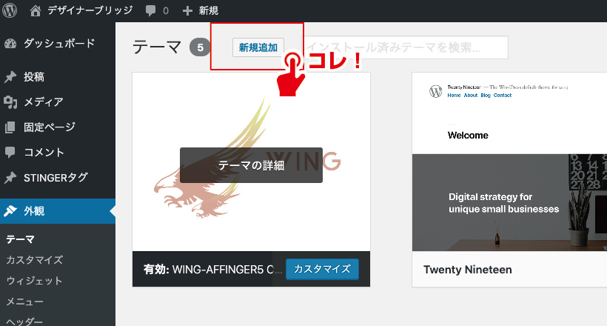Go to ウィジェット submenu
Viewport: 607px width, 326px height.
(34, 281)
